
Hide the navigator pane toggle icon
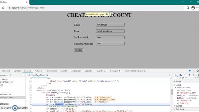click(x=28, y=75)
